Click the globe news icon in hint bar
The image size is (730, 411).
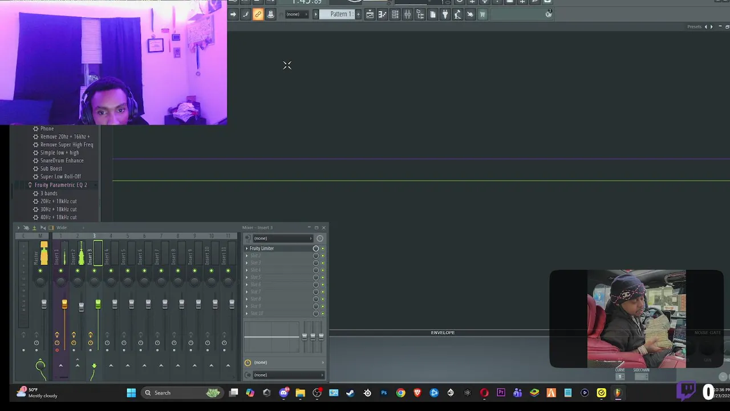[549, 14]
